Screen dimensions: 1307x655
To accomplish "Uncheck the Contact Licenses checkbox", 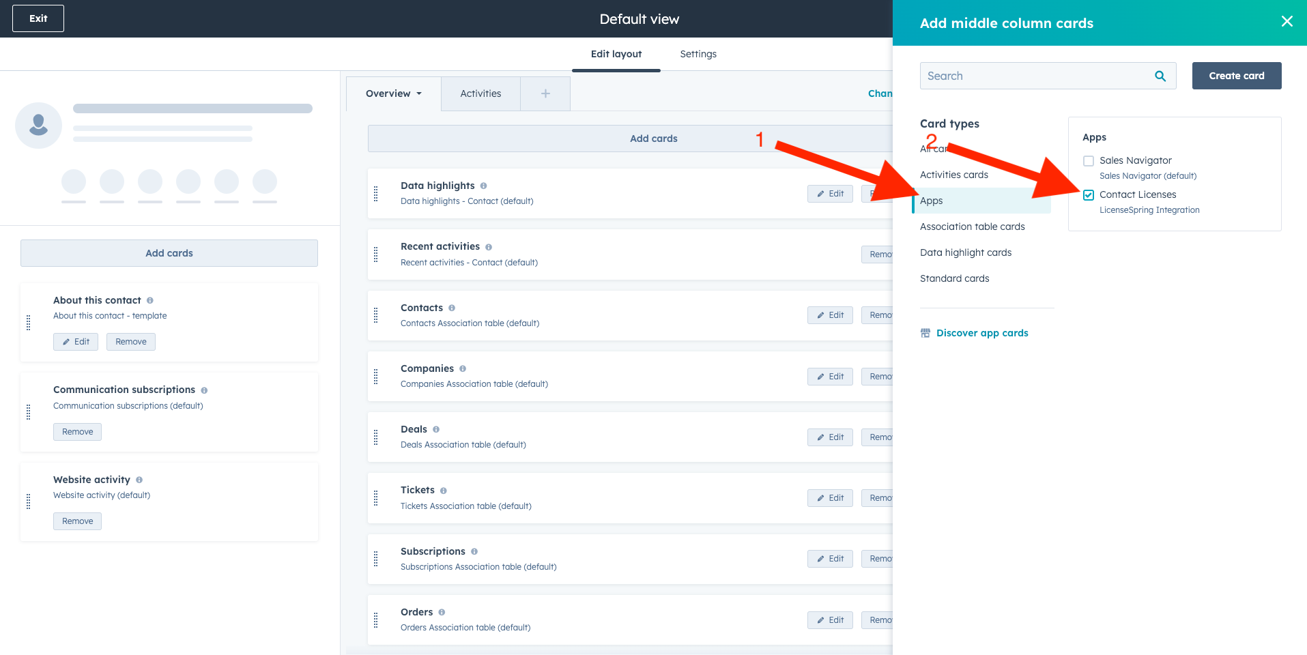I will (1089, 195).
